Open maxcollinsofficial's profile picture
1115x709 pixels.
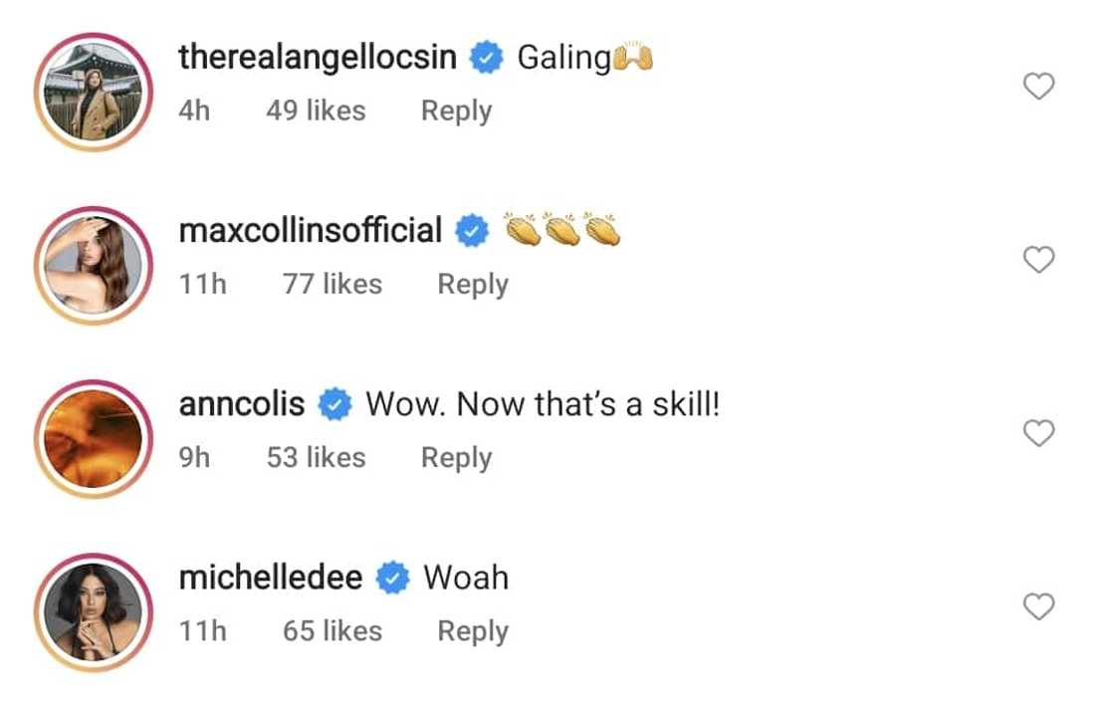coord(93,265)
